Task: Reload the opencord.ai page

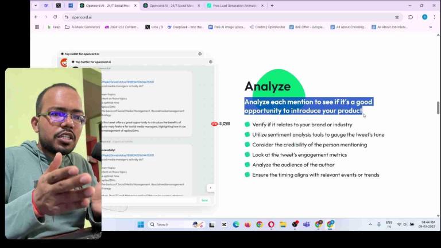Action: [55, 17]
